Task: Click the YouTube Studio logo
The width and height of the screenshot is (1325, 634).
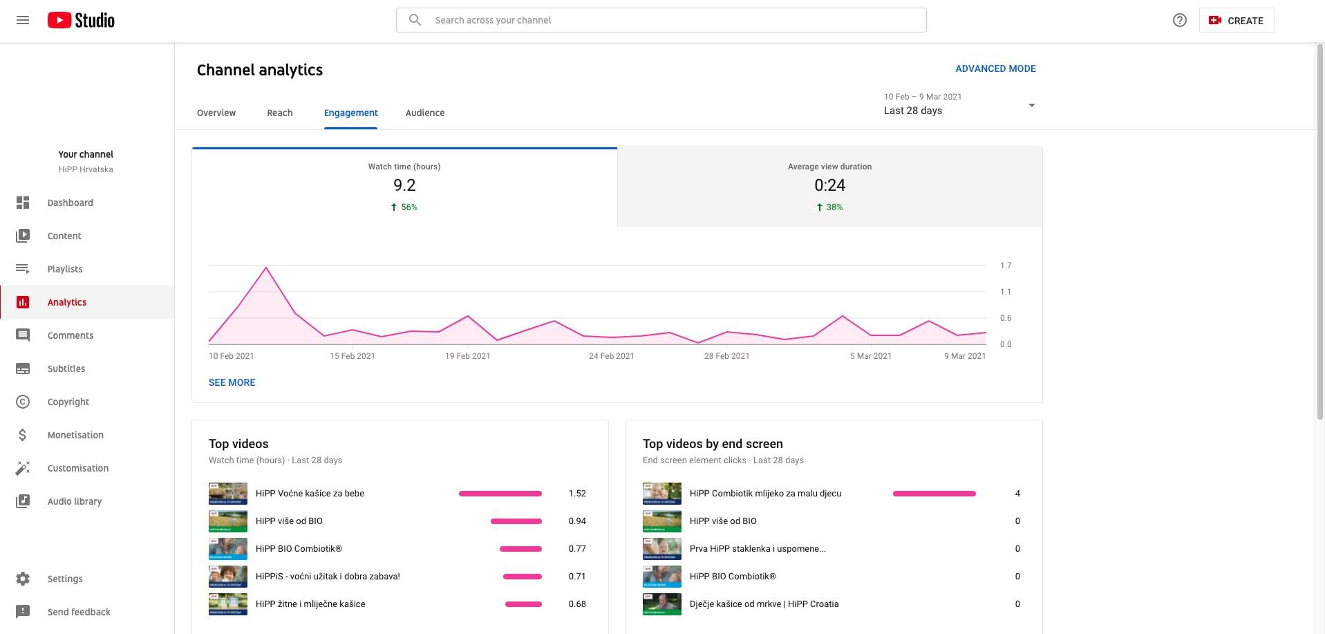Action: tap(81, 20)
